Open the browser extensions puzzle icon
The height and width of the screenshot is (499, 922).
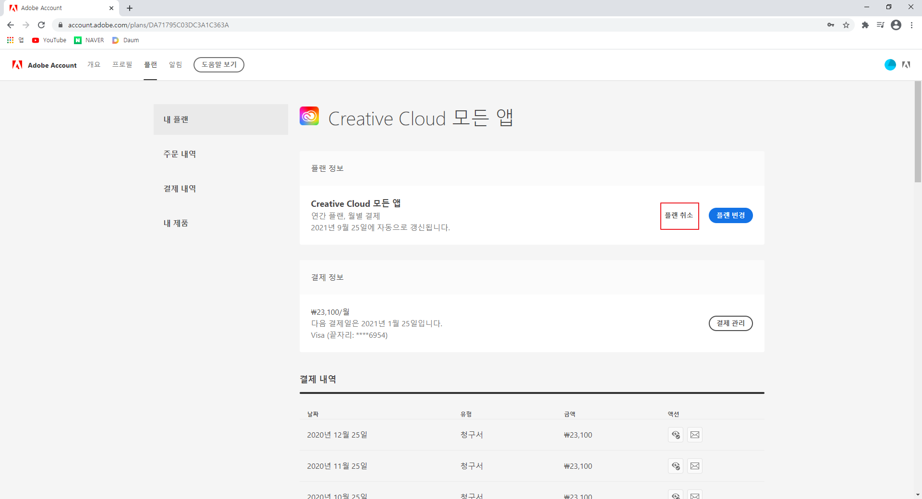pyautogui.click(x=865, y=25)
